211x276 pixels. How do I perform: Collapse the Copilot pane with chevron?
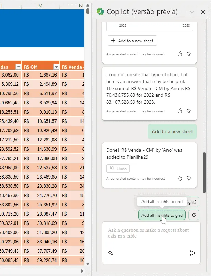192,12
